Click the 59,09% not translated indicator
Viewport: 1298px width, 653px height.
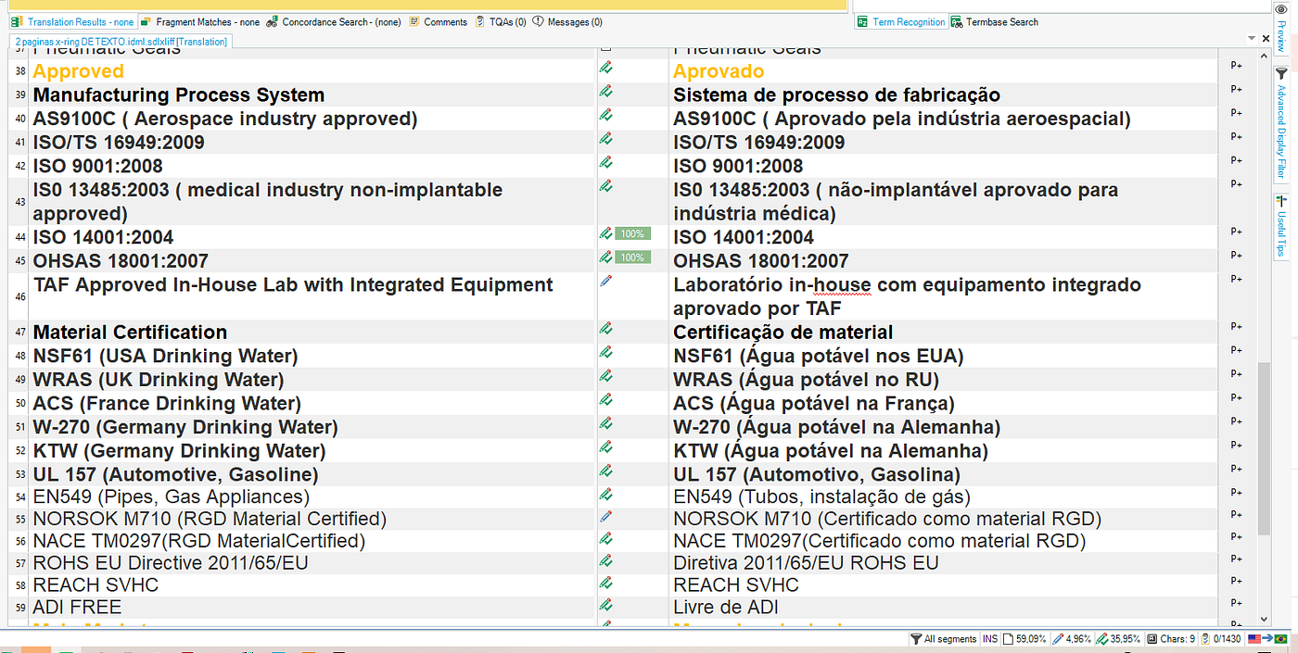tap(1024, 639)
